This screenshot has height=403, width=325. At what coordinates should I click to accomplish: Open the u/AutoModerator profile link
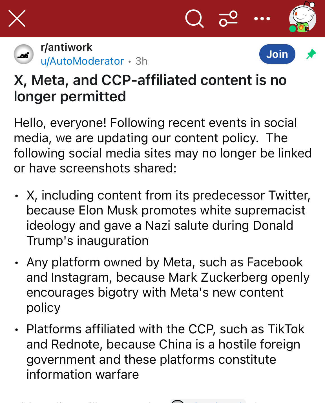pos(82,61)
